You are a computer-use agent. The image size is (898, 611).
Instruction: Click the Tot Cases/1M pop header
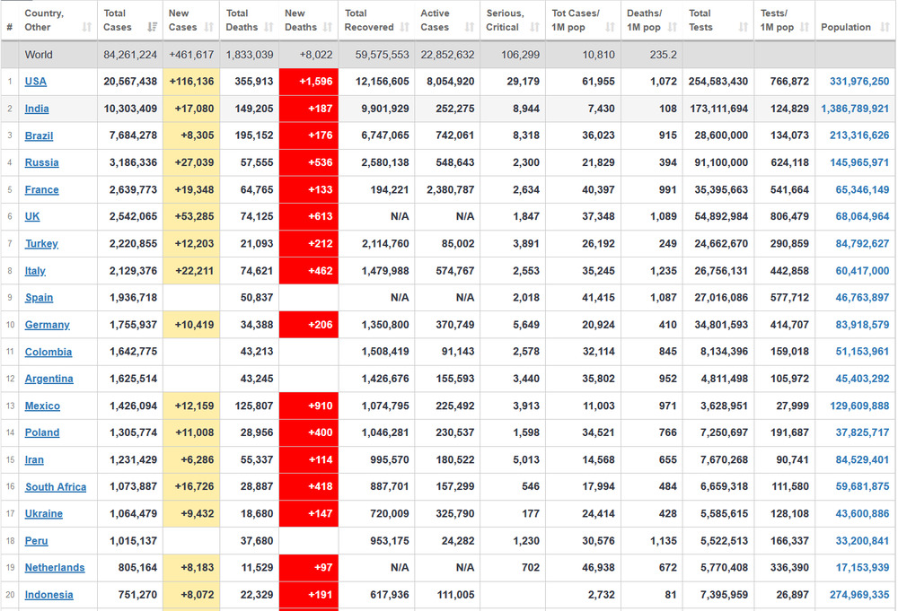[576, 21]
